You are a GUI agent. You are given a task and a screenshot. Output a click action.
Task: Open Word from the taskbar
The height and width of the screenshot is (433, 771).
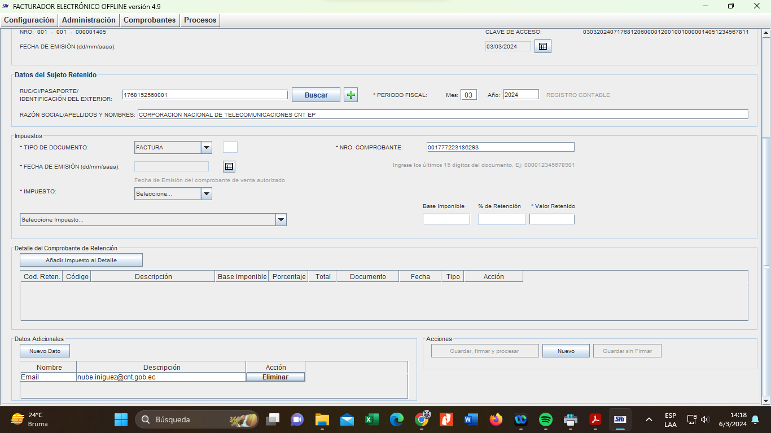tap(471, 419)
